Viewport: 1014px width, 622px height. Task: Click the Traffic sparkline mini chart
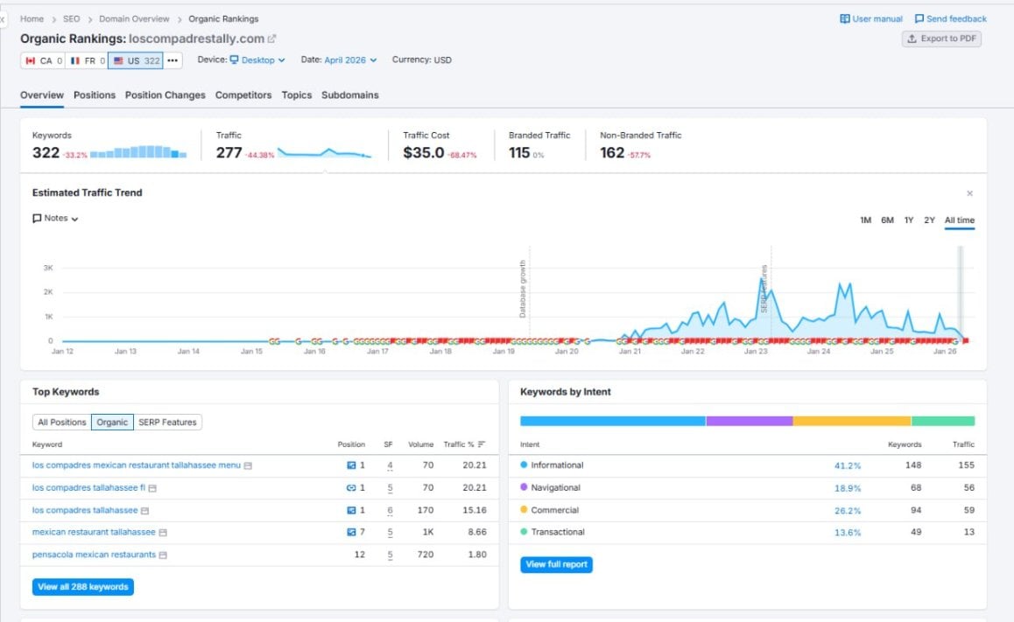[x=325, y=153]
